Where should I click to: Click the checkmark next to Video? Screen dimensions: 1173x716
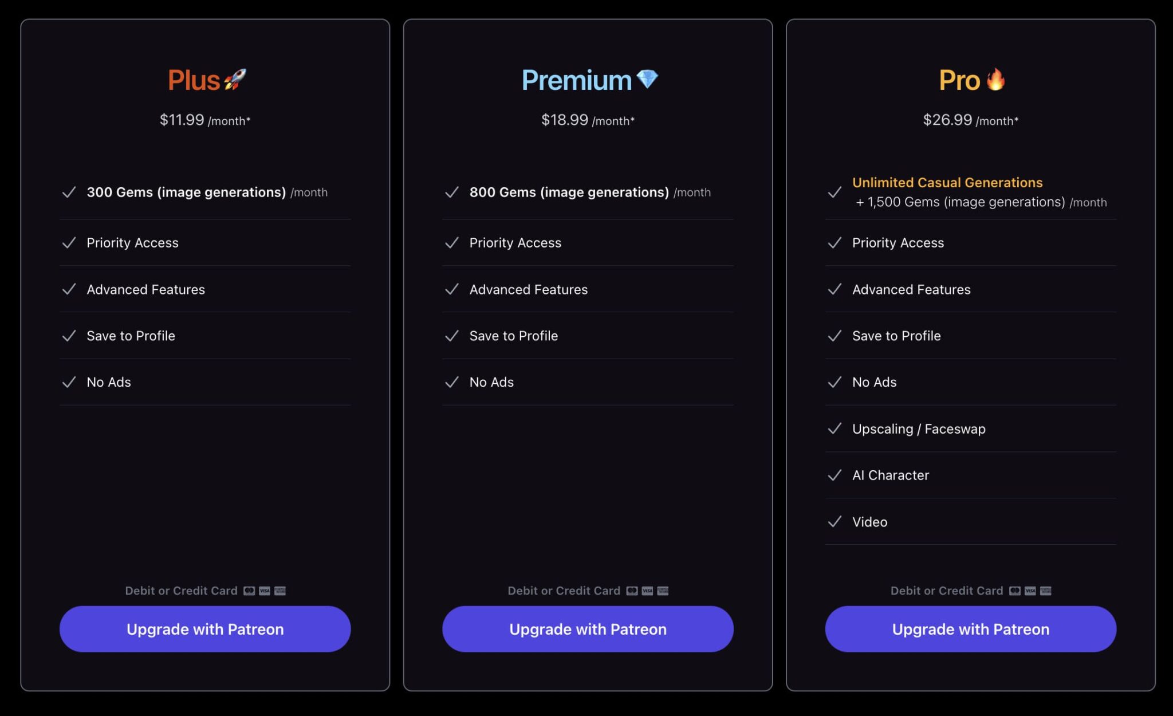coord(835,521)
